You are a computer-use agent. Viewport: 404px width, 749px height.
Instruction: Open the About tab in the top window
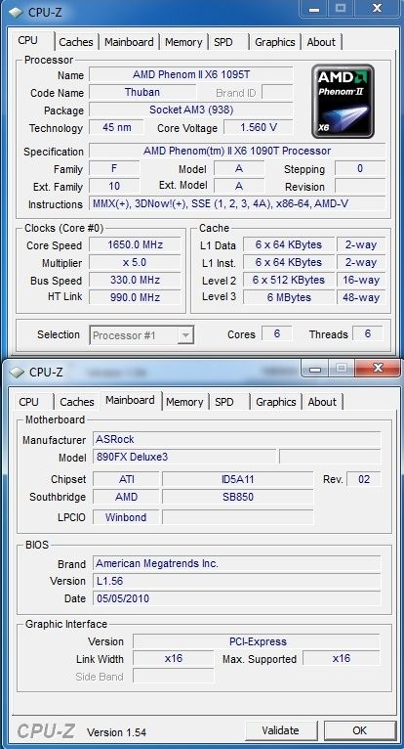pos(321,42)
